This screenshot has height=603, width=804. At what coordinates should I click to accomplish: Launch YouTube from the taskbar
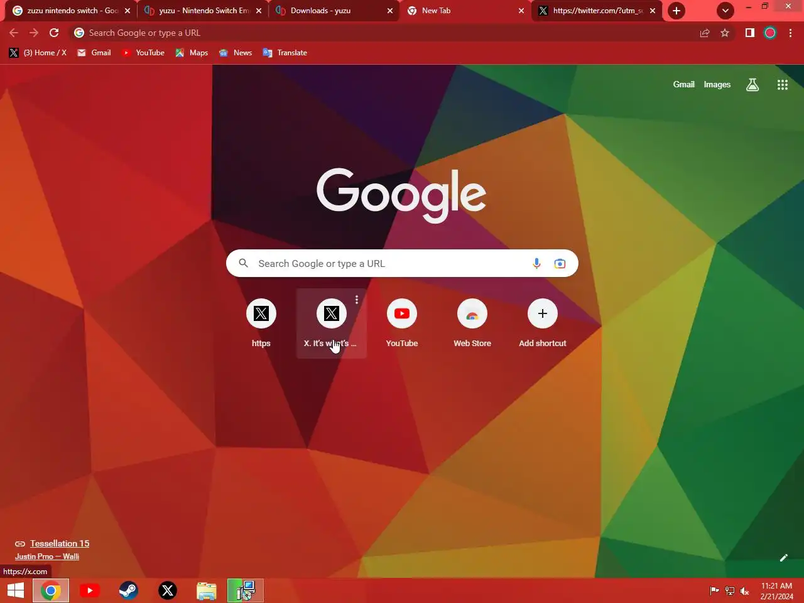[x=90, y=590]
